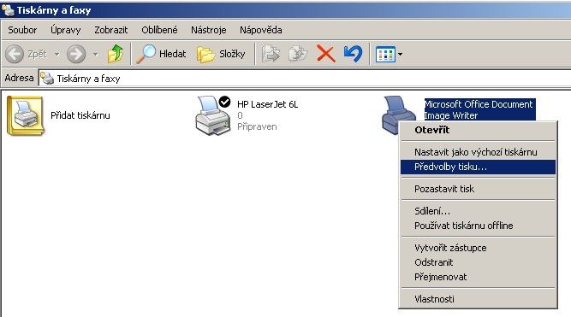Go up one folder level icon
The width and height of the screenshot is (571, 317).
click(116, 54)
